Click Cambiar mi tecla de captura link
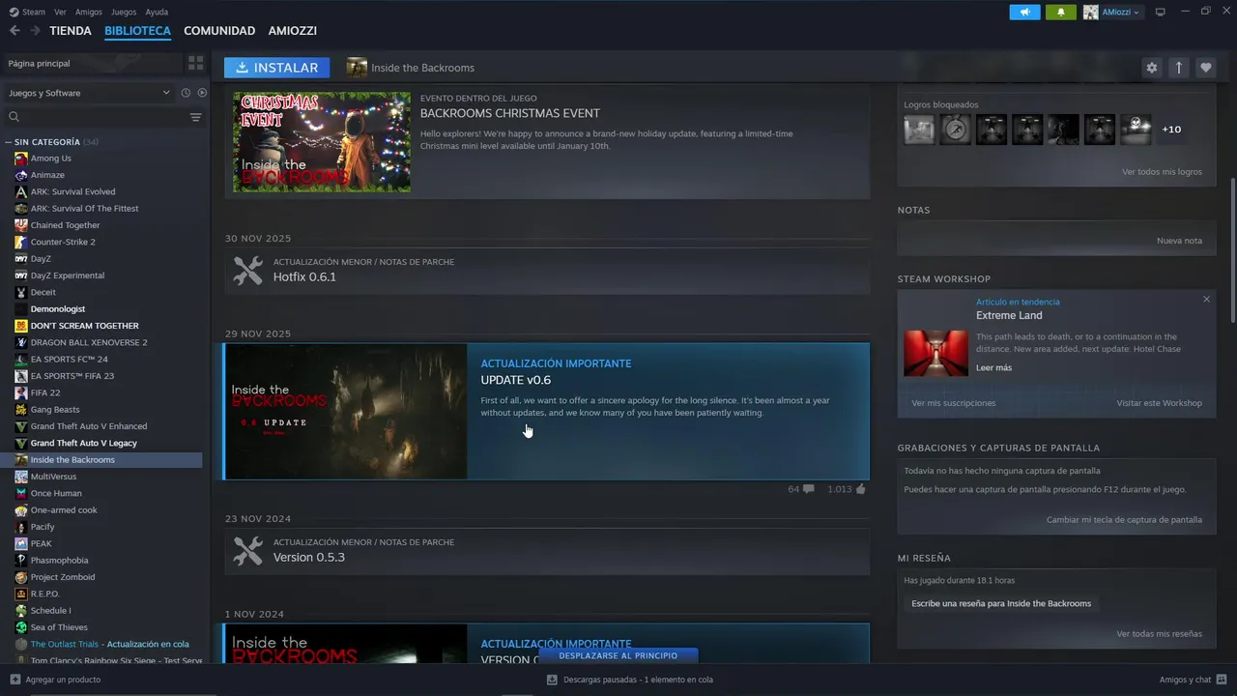1237x696 pixels. pyautogui.click(x=1124, y=520)
